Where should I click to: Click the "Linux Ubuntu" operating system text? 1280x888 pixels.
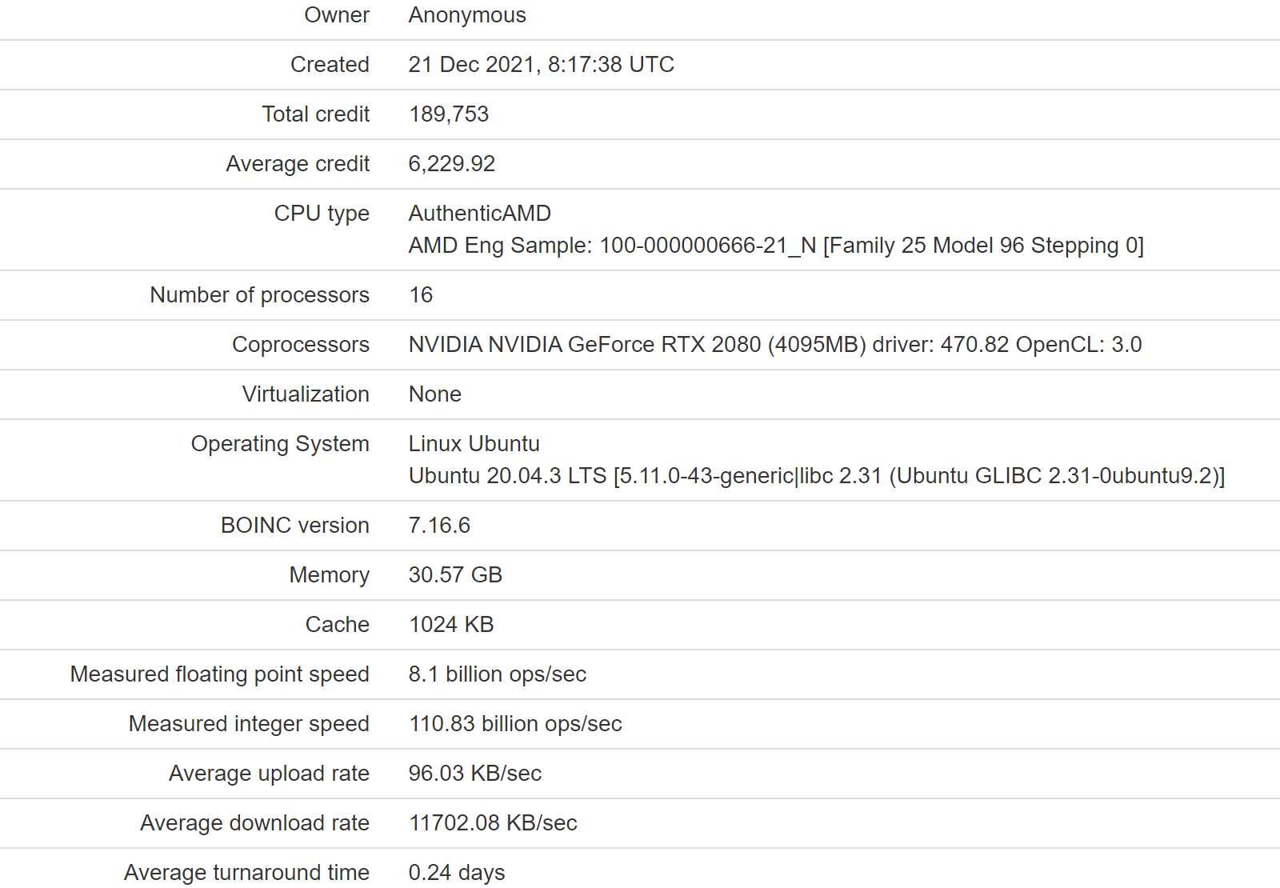474,444
